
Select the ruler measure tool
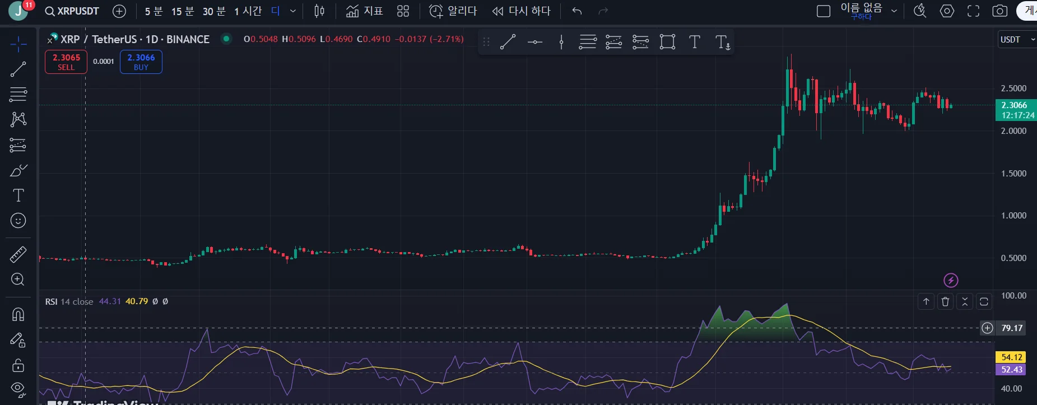[18, 254]
